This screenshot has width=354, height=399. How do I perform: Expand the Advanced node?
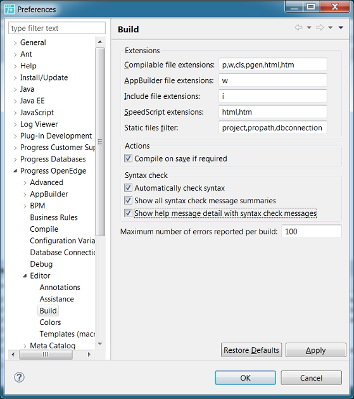click(25, 183)
